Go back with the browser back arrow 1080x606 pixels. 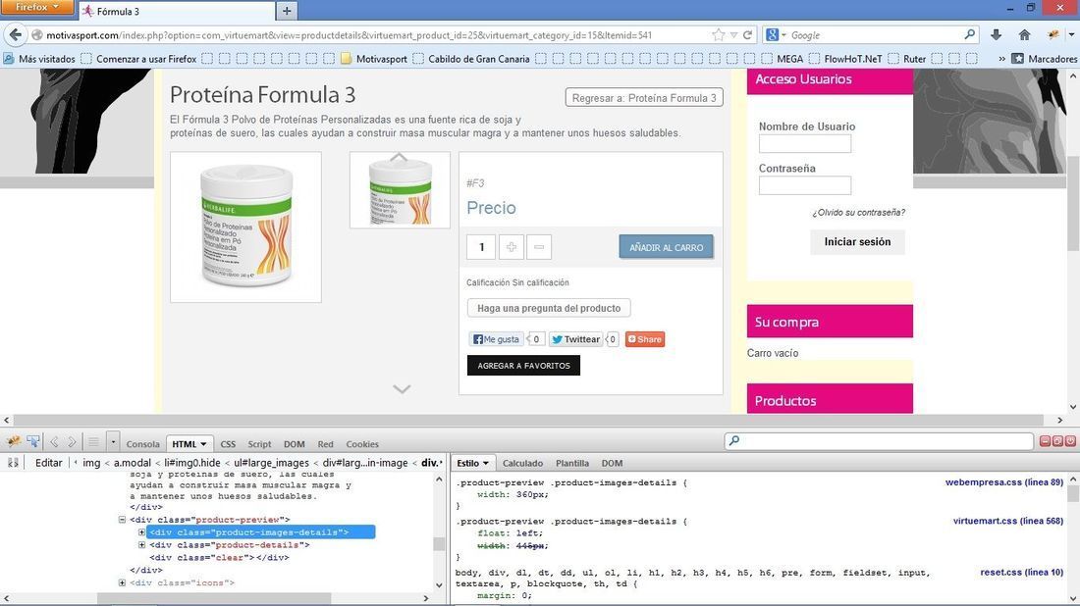(15, 35)
